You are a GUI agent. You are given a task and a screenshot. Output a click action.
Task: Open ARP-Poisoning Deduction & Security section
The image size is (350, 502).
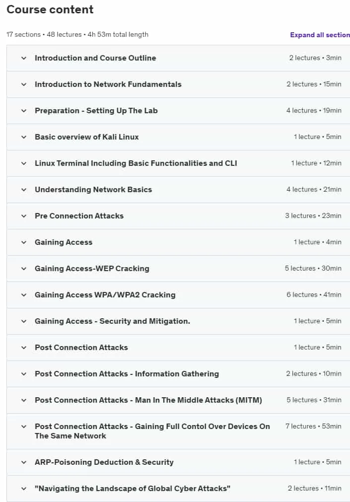click(x=104, y=462)
